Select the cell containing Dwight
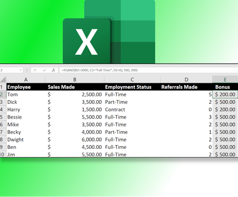This screenshot has width=238, height=197. tap(26, 140)
